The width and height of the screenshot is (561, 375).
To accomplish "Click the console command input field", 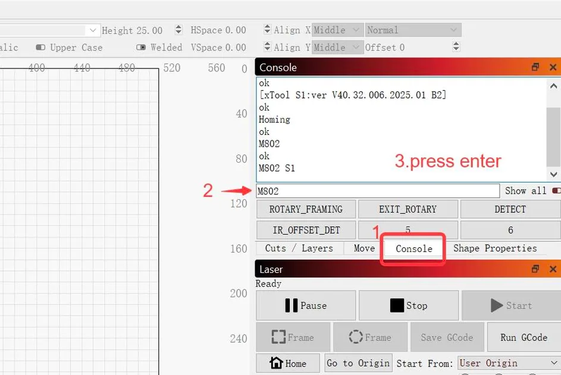I will point(378,191).
